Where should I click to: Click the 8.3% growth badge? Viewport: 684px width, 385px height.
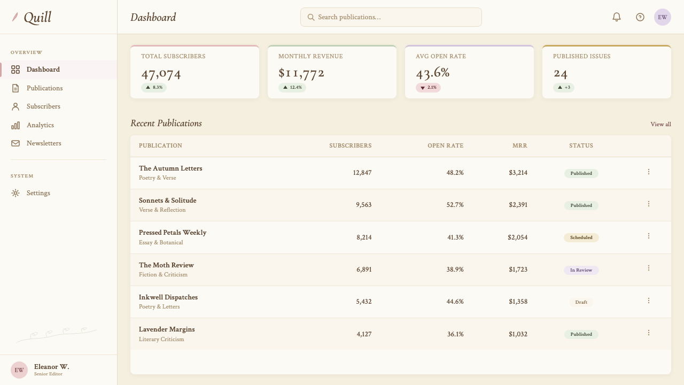point(154,88)
